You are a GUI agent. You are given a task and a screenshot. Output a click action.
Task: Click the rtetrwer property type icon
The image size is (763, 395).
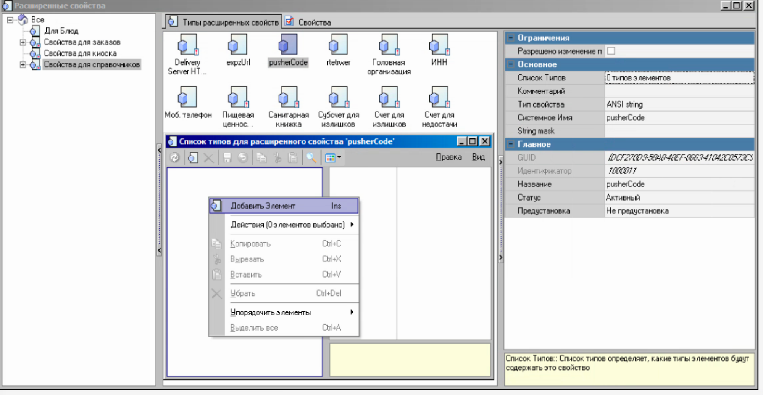pyautogui.click(x=338, y=46)
